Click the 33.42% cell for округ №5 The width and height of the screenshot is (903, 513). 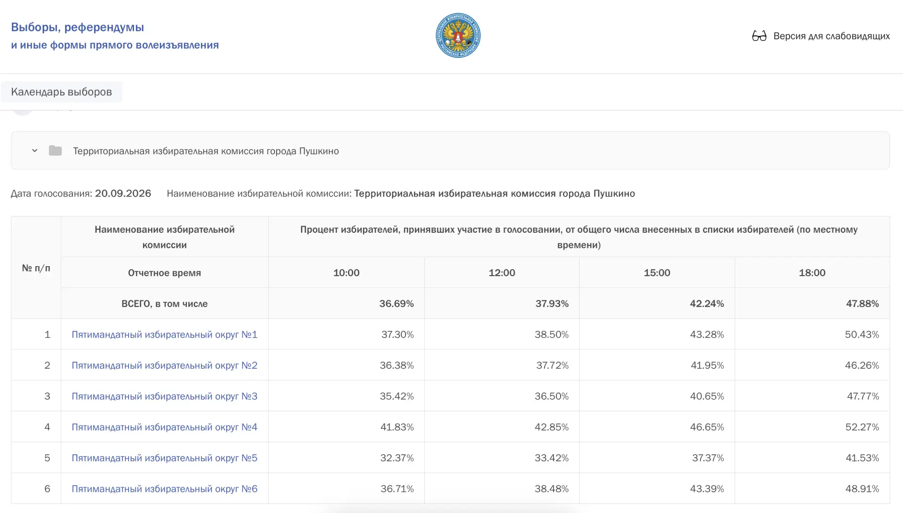point(502,458)
